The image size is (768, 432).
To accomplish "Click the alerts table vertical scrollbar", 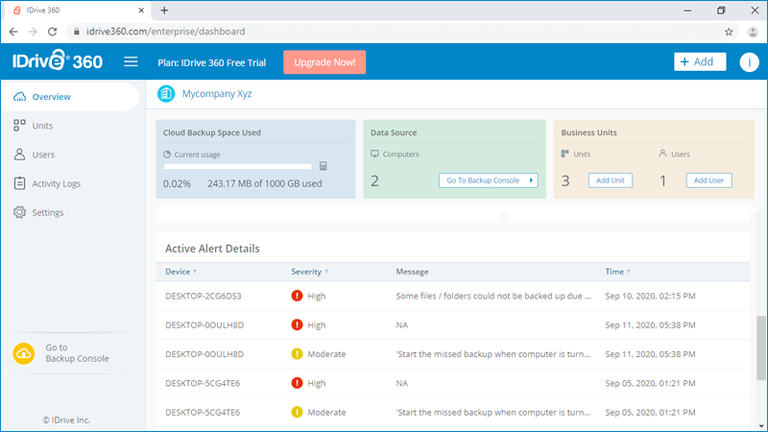I will (760, 348).
